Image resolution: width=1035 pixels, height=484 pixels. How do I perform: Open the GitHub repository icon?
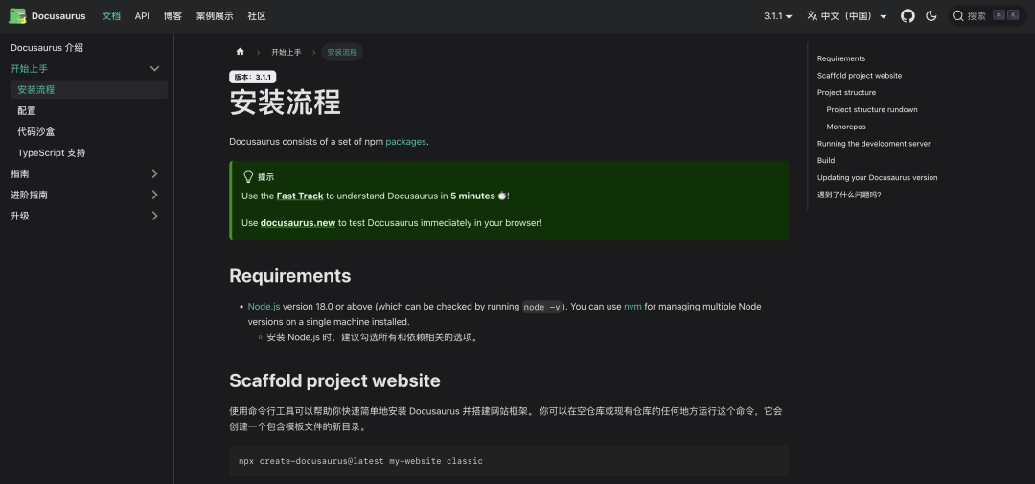[x=908, y=16]
